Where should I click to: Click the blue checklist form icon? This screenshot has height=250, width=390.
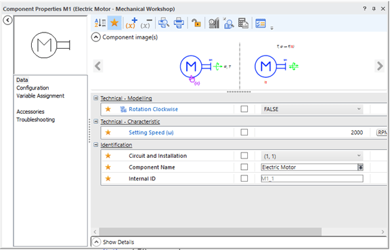[x=261, y=23]
